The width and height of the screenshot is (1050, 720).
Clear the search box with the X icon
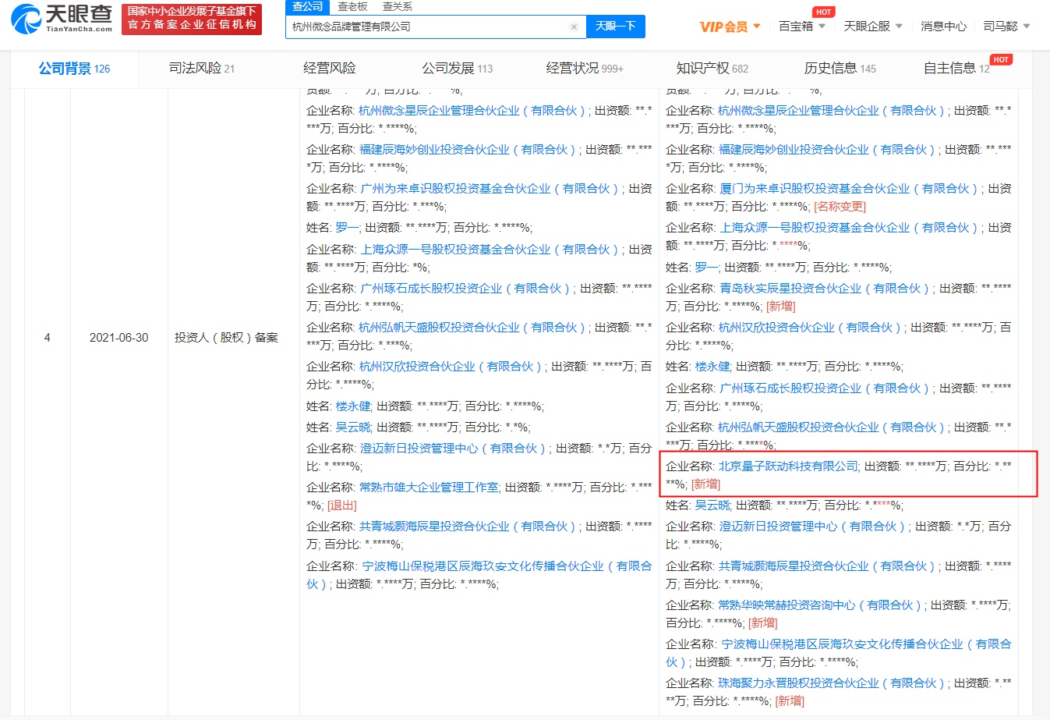tap(574, 27)
